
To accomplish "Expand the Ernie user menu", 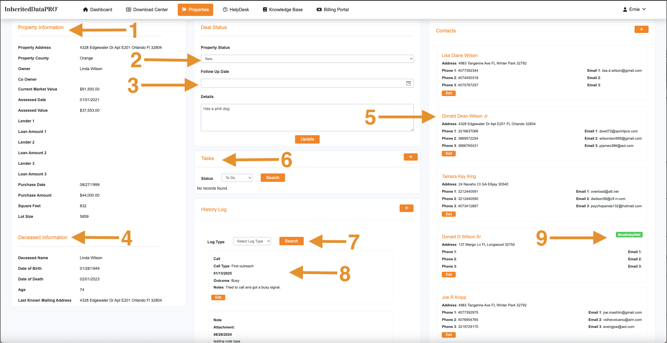I will [x=634, y=9].
